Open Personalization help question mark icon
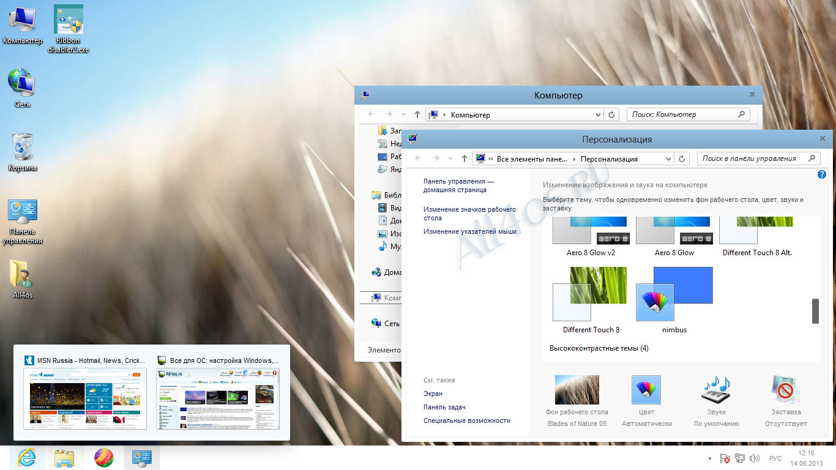The height and width of the screenshot is (470, 836). tap(822, 174)
